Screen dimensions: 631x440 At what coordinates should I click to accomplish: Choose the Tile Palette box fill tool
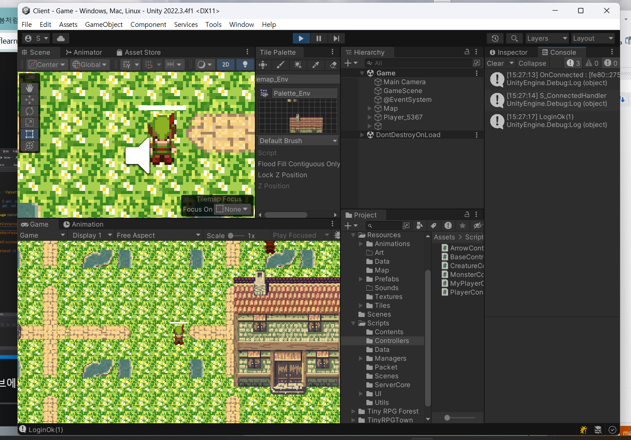298,65
